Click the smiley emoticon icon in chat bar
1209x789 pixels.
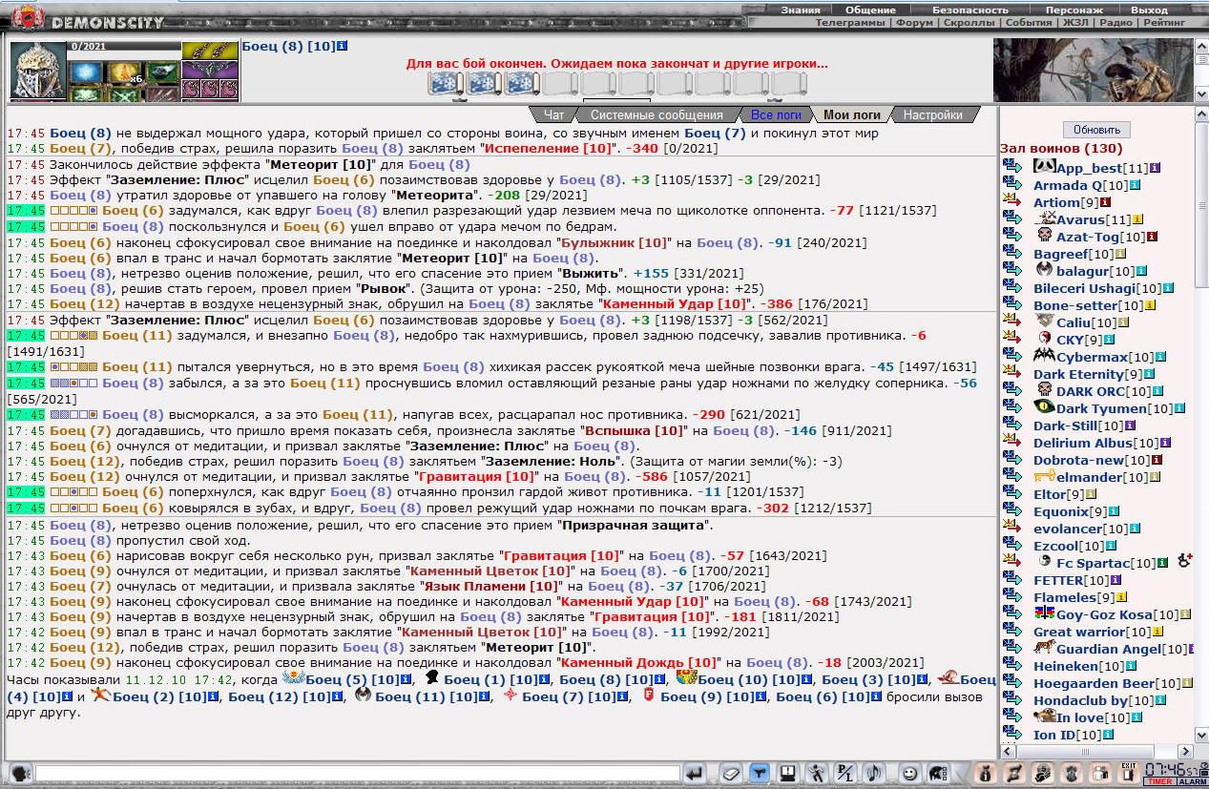[x=910, y=773]
